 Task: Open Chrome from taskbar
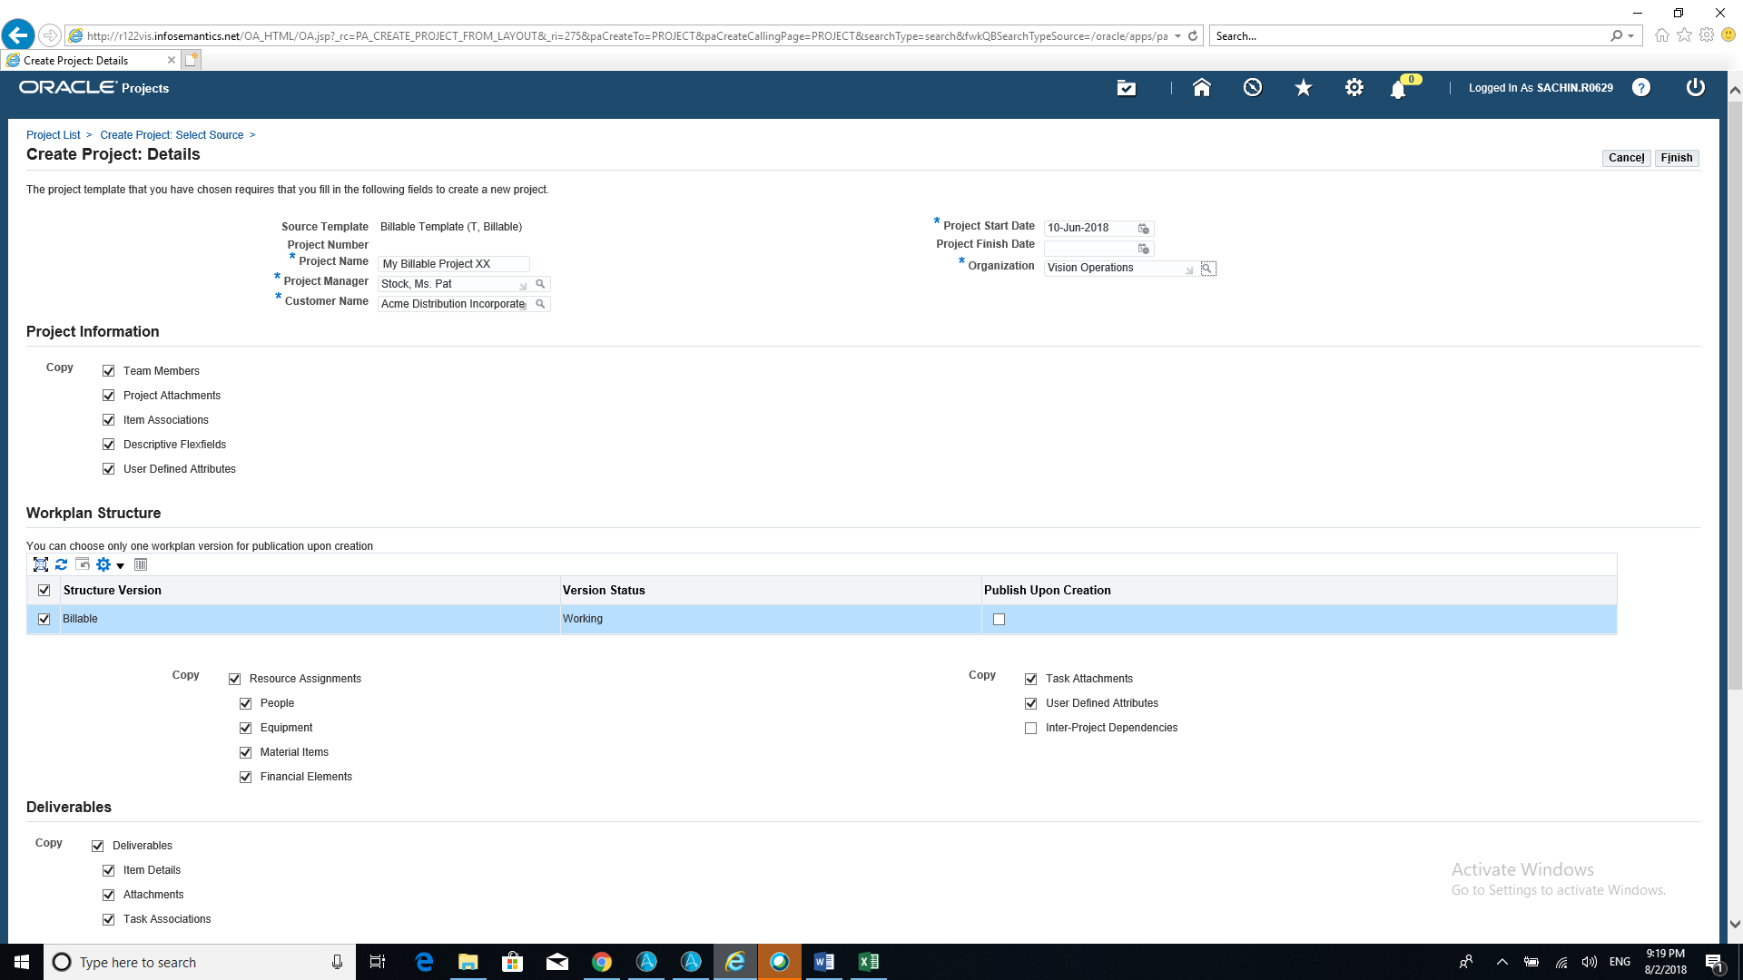pos(602,962)
